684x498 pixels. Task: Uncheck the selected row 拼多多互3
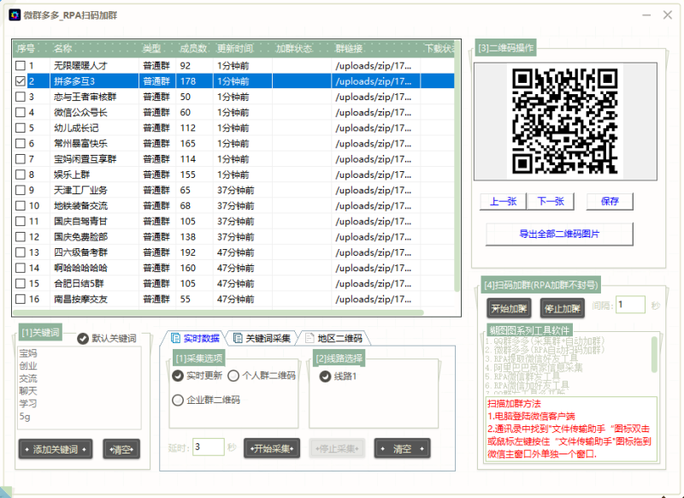point(21,81)
